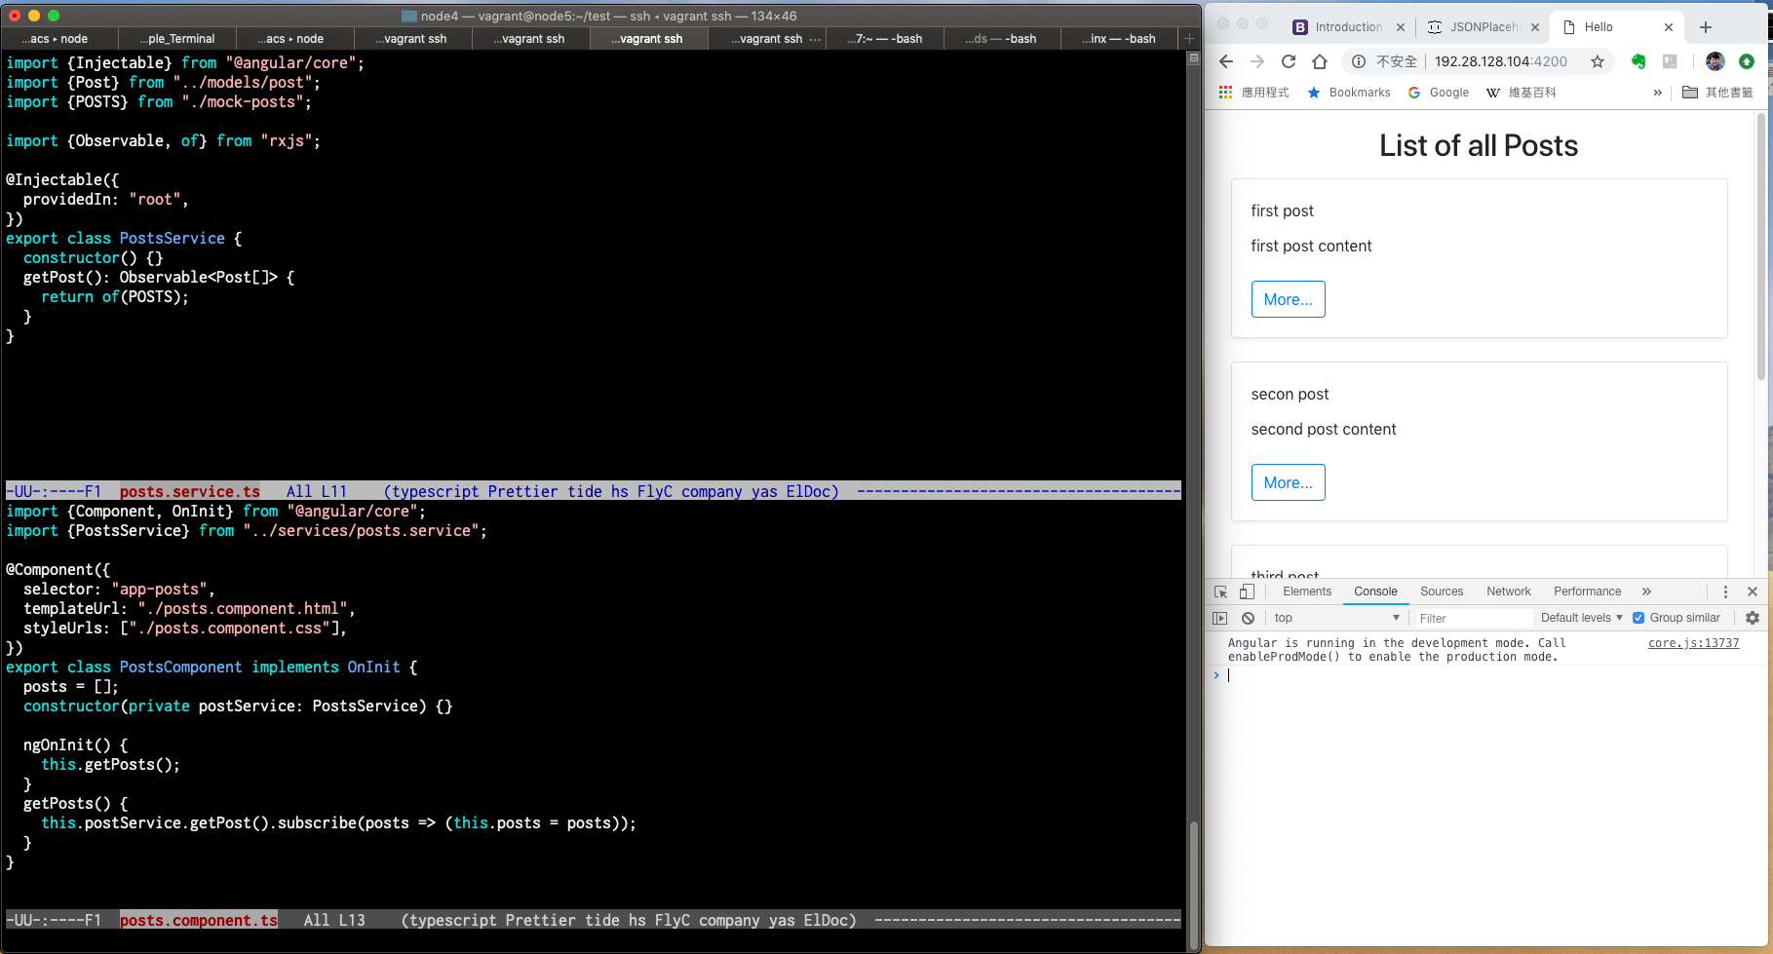Open the browser home page

coord(1320,61)
